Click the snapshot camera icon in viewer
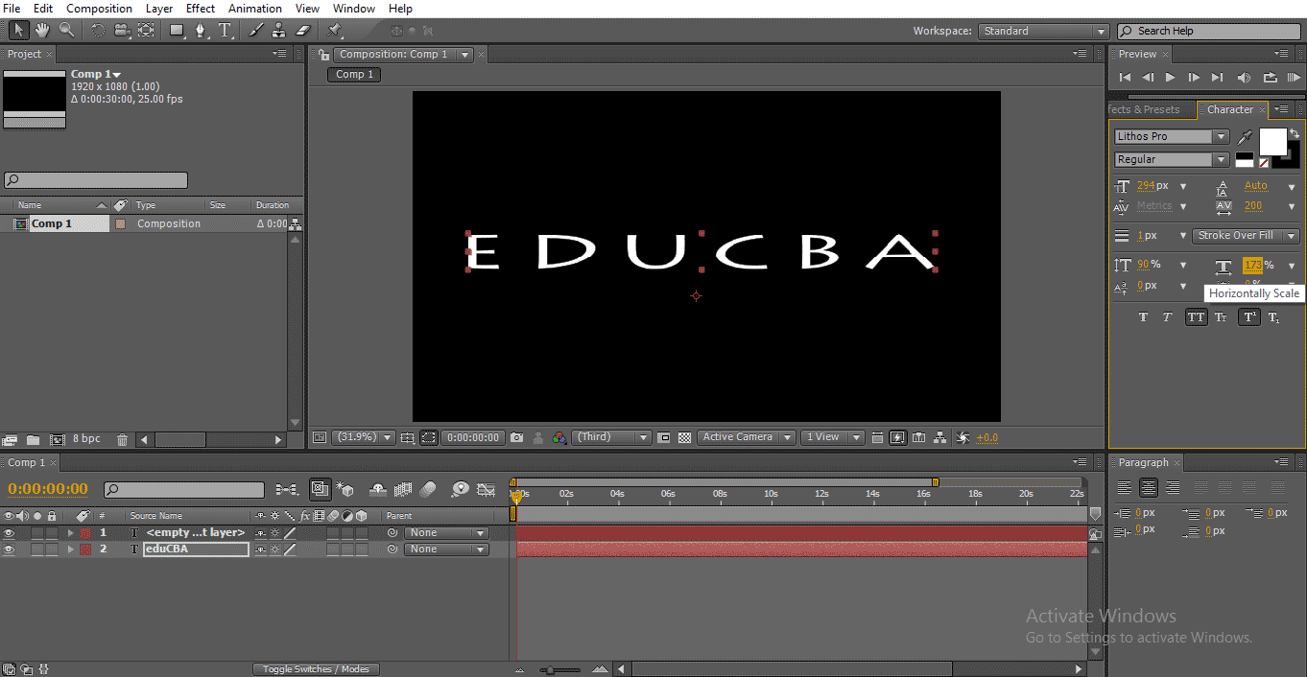The width and height of the screenshot is (1307, 677). 517,437
